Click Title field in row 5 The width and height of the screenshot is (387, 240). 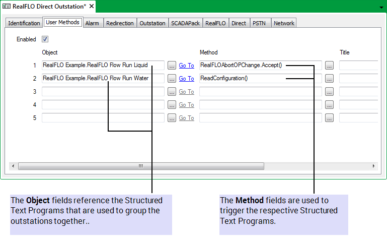point(359,117)
